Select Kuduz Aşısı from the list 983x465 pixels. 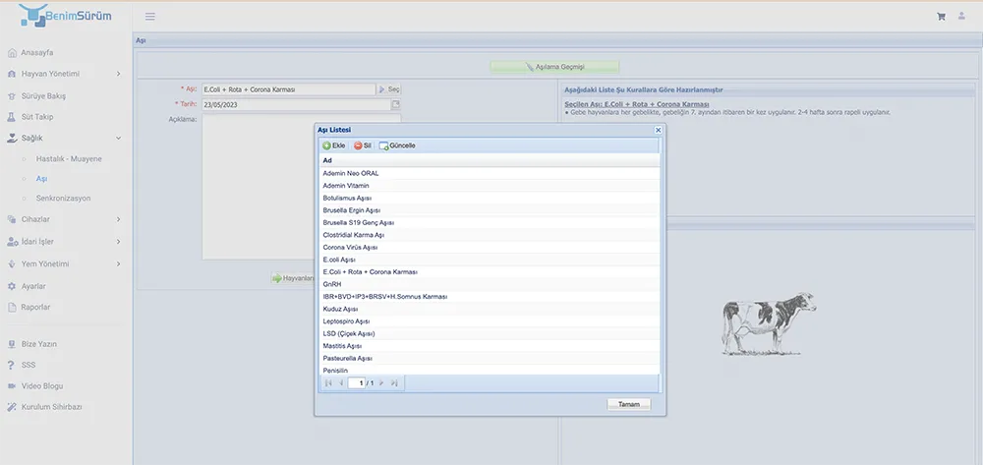point(340,309)
